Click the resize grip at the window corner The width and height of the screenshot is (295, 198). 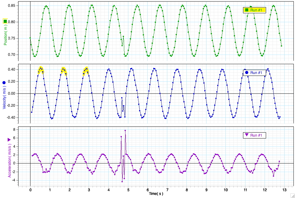click(293, 196)
